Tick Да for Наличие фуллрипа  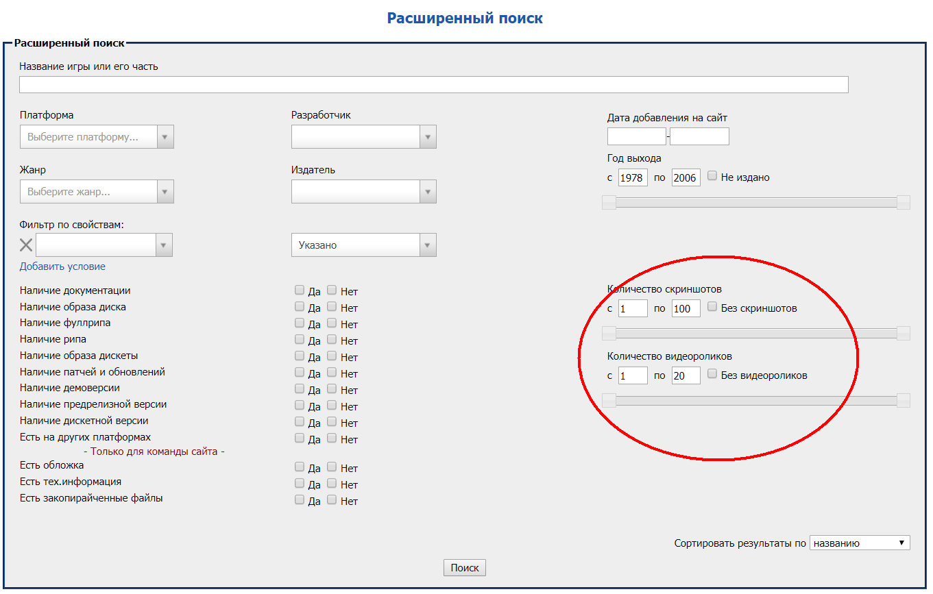300,323
